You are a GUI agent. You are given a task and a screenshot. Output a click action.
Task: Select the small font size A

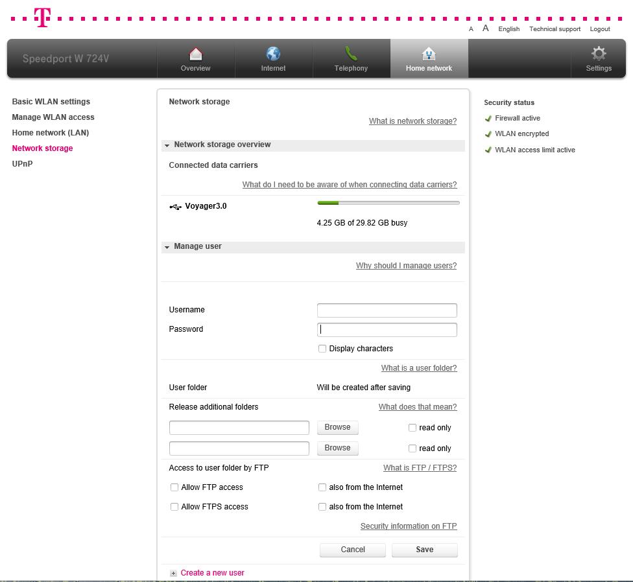point(471,29)
